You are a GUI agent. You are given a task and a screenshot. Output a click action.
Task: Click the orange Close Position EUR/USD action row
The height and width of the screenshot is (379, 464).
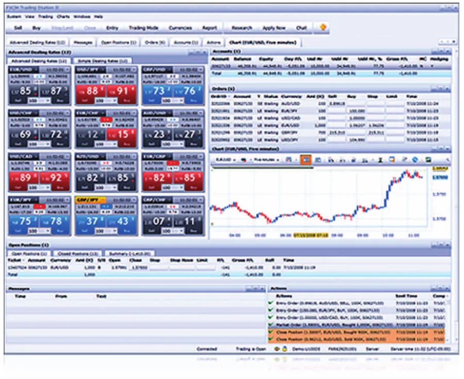(356, 332)
